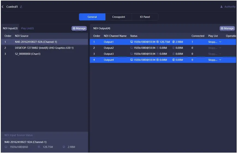Click the Authority link
The image size is (238, 154).
(x=230, y=7)
